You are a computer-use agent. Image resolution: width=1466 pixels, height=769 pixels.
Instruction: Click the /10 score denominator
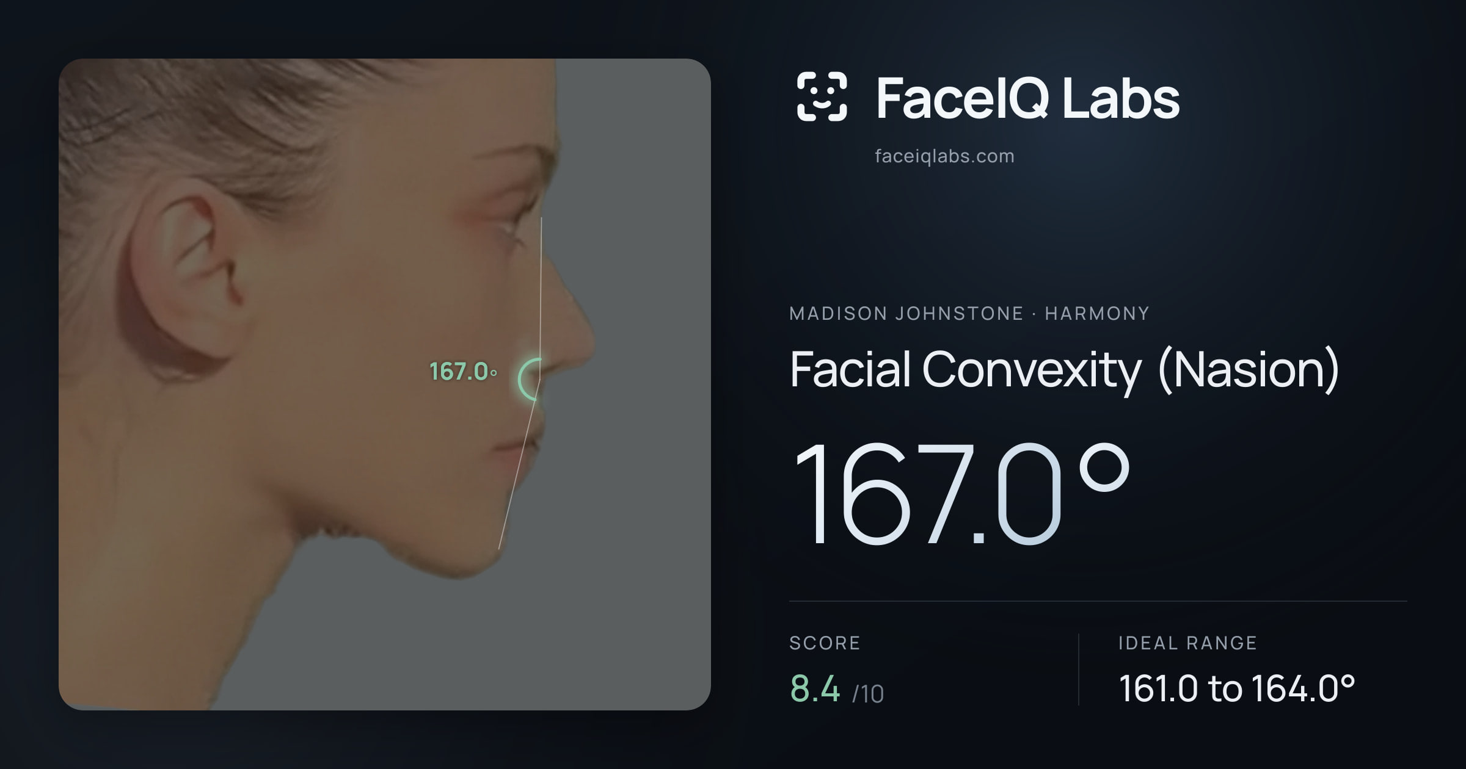(868, 694)
